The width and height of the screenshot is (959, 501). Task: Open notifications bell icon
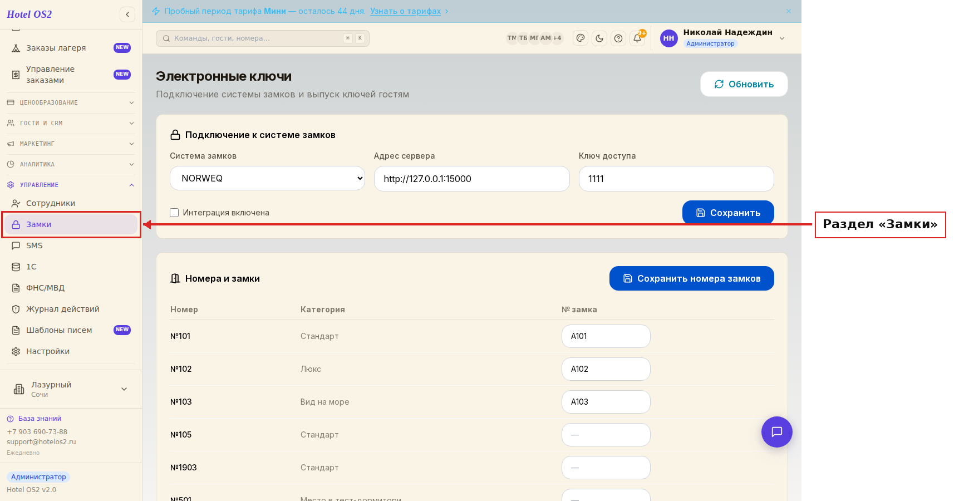pos(637,38)
